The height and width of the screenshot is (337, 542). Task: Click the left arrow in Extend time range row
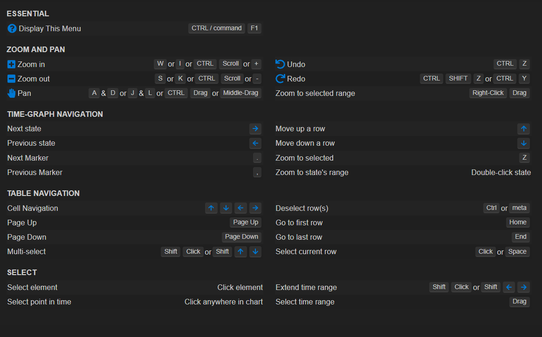click(x=509, y=287)
